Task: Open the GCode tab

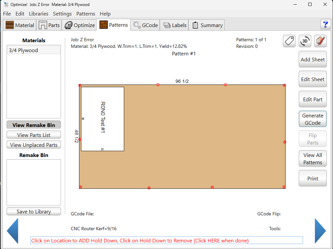Action: tap(146, 25)
